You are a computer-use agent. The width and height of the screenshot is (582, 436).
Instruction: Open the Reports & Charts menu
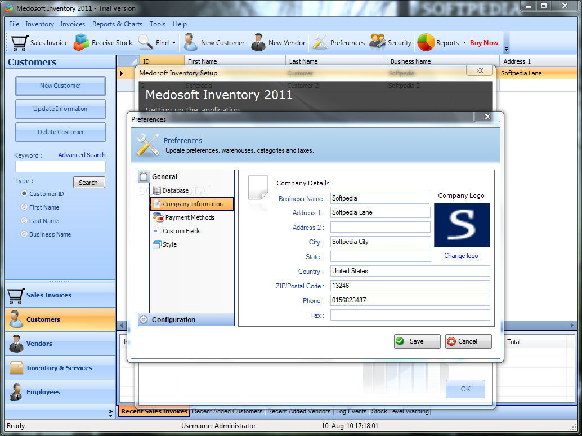pos(117,24)
